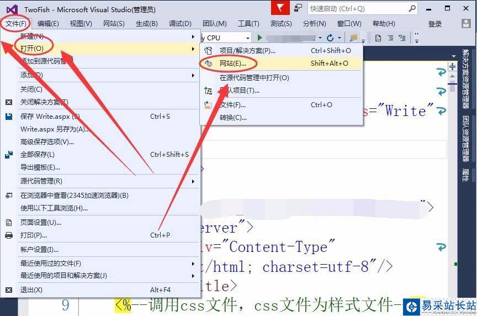This screenshot has height=316, width=477.
Task: Click the find-in-files toolbar icon
Action: coord(353,38)
